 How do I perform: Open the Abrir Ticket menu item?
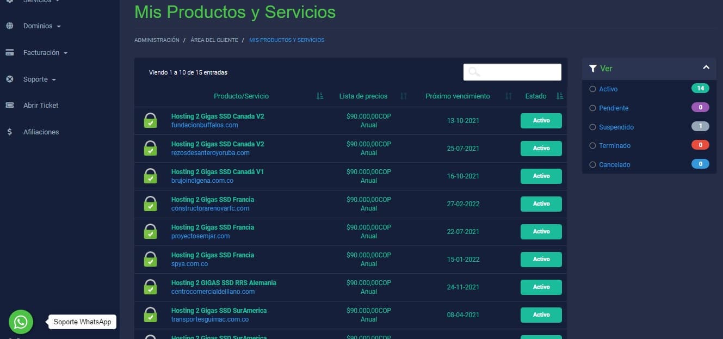(41, 106)
